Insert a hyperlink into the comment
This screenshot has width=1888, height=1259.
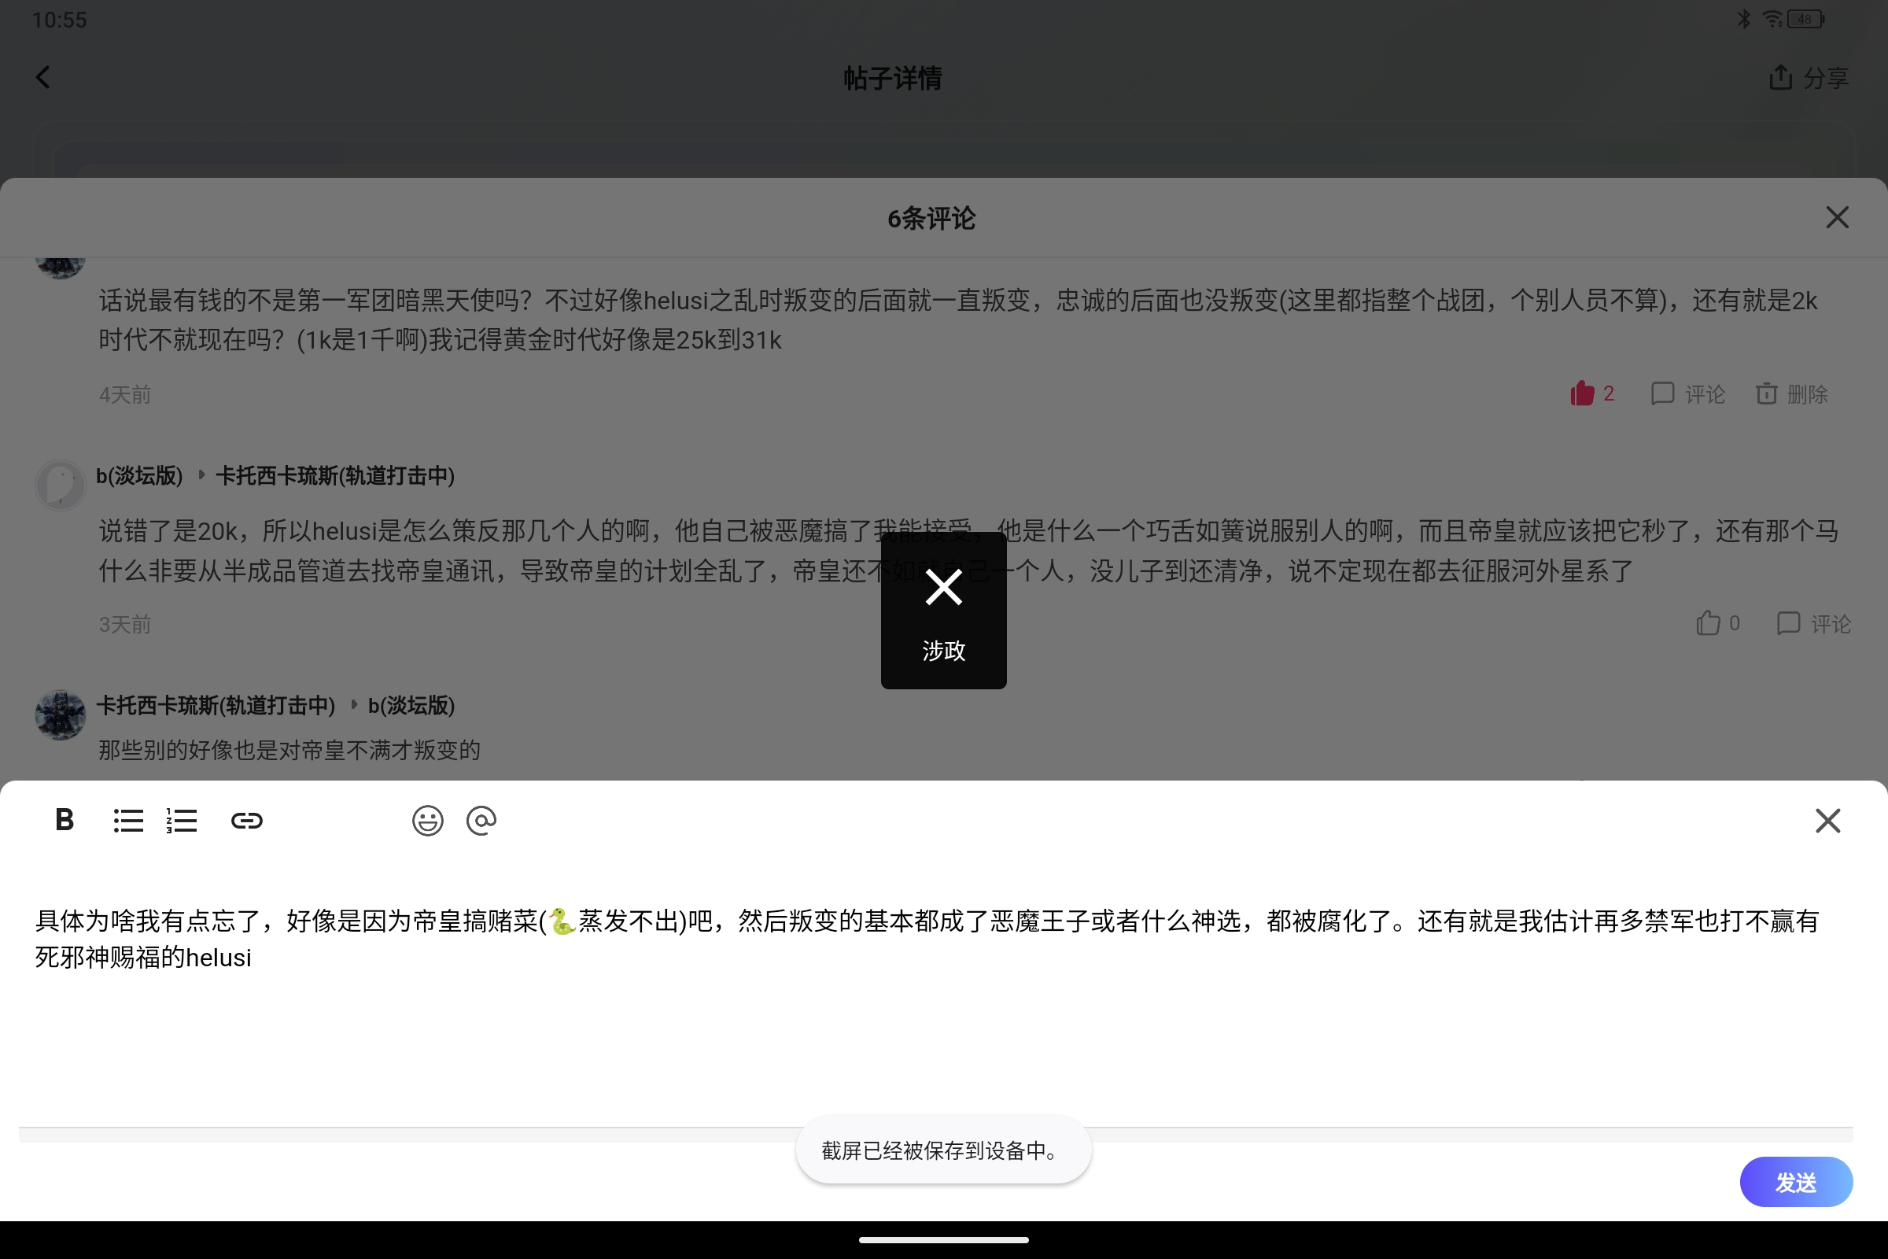click(x=246, y=821)
